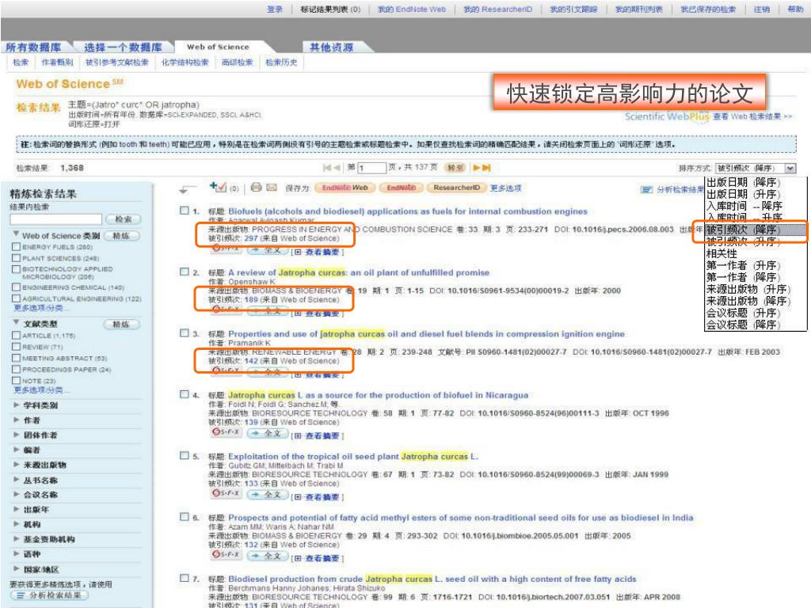Open the sort-by dropdown arrow

tap(790, 168)
